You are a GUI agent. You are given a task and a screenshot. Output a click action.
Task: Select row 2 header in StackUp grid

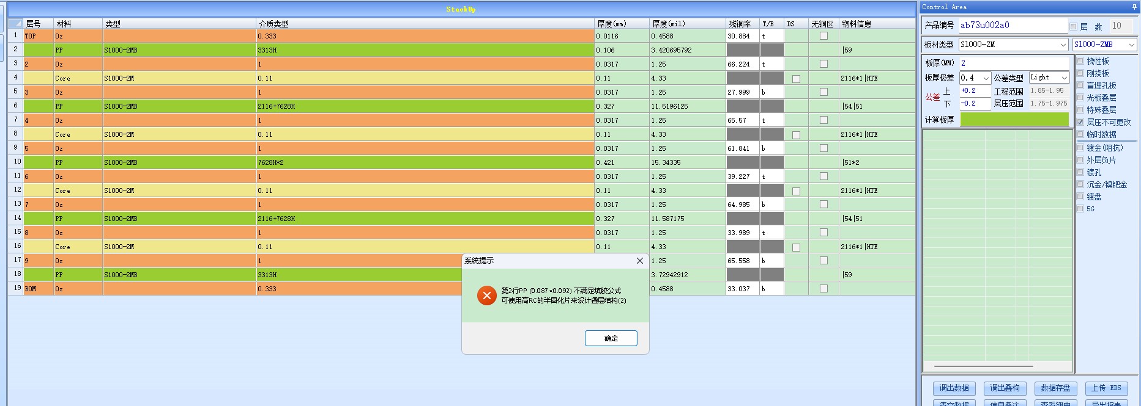click(x=15, y=49)
